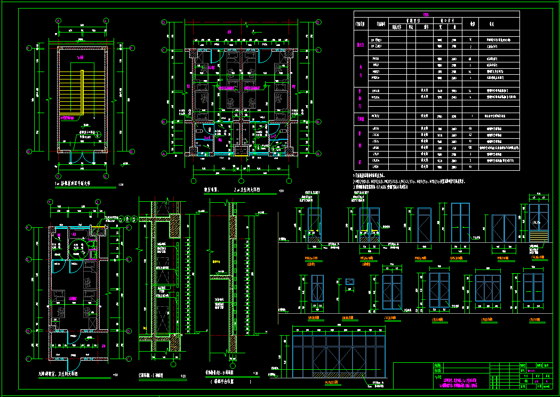Select the small square window elevation
Screen dimensions: 560x397
point(350,282)
